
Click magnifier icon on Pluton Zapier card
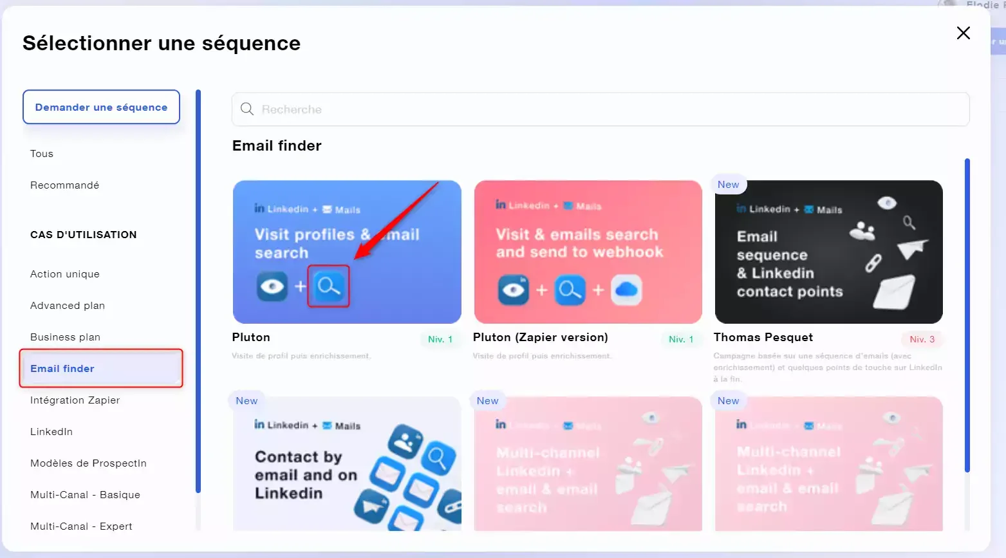[570, 290]
